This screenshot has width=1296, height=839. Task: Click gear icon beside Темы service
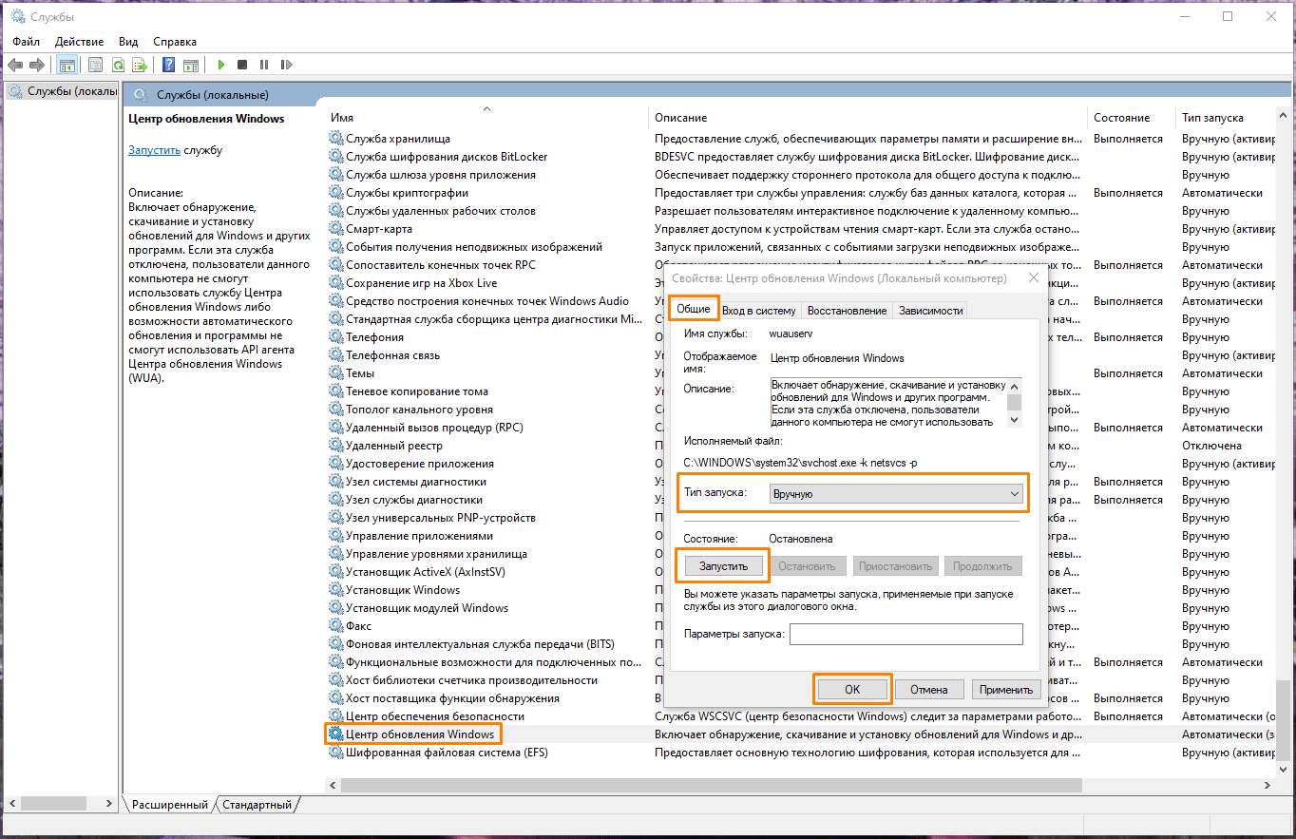click(x=335, y=373)
